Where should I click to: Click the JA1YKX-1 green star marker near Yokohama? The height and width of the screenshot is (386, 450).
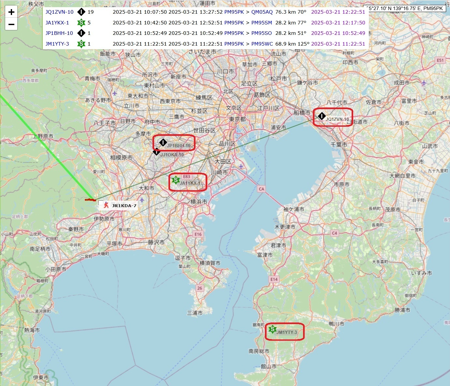tap(175, 179)
